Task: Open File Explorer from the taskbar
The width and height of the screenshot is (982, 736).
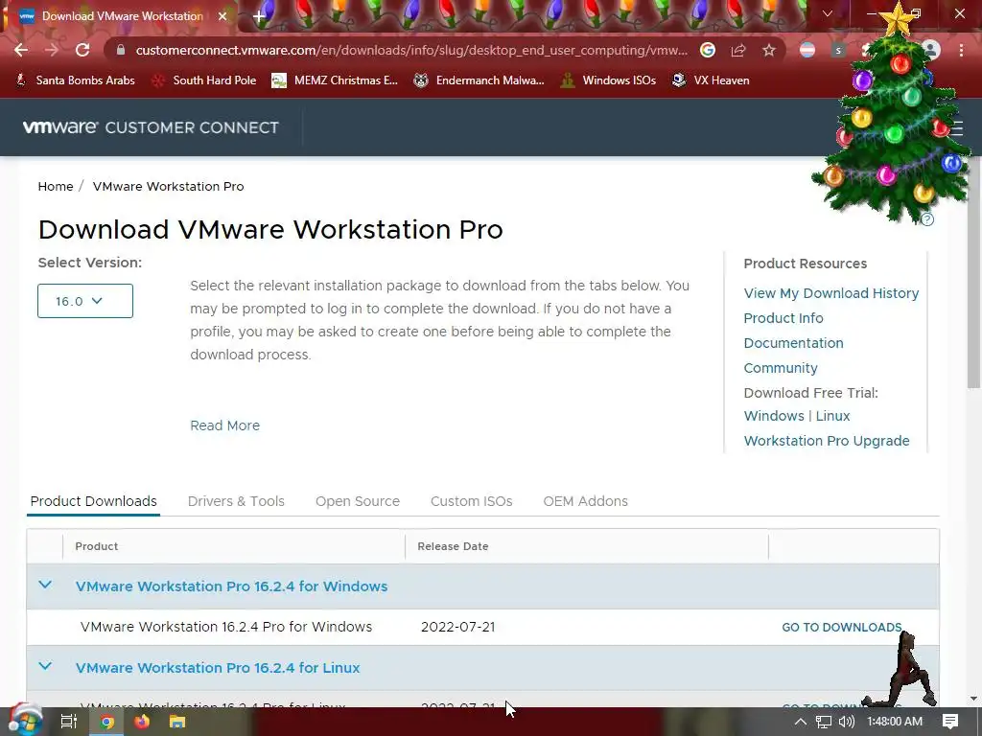Action: pos(177,722)
